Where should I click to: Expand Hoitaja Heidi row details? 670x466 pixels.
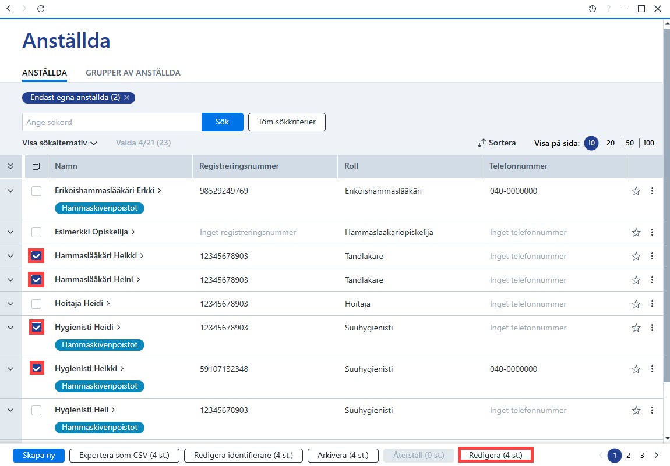pyautogui.click(x=10, y=304)
